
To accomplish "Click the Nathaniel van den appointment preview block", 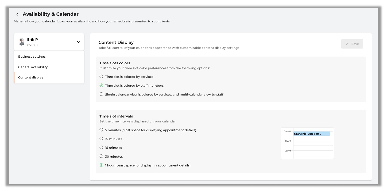I will pos(312,134).
